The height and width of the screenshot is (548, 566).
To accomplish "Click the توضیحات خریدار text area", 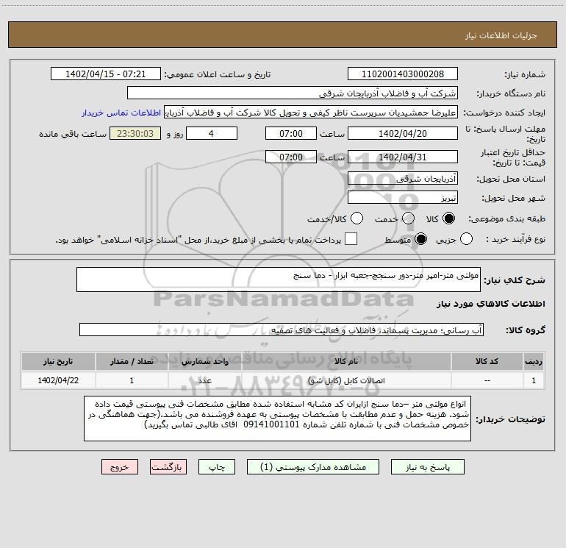I will tap(277, 419).
